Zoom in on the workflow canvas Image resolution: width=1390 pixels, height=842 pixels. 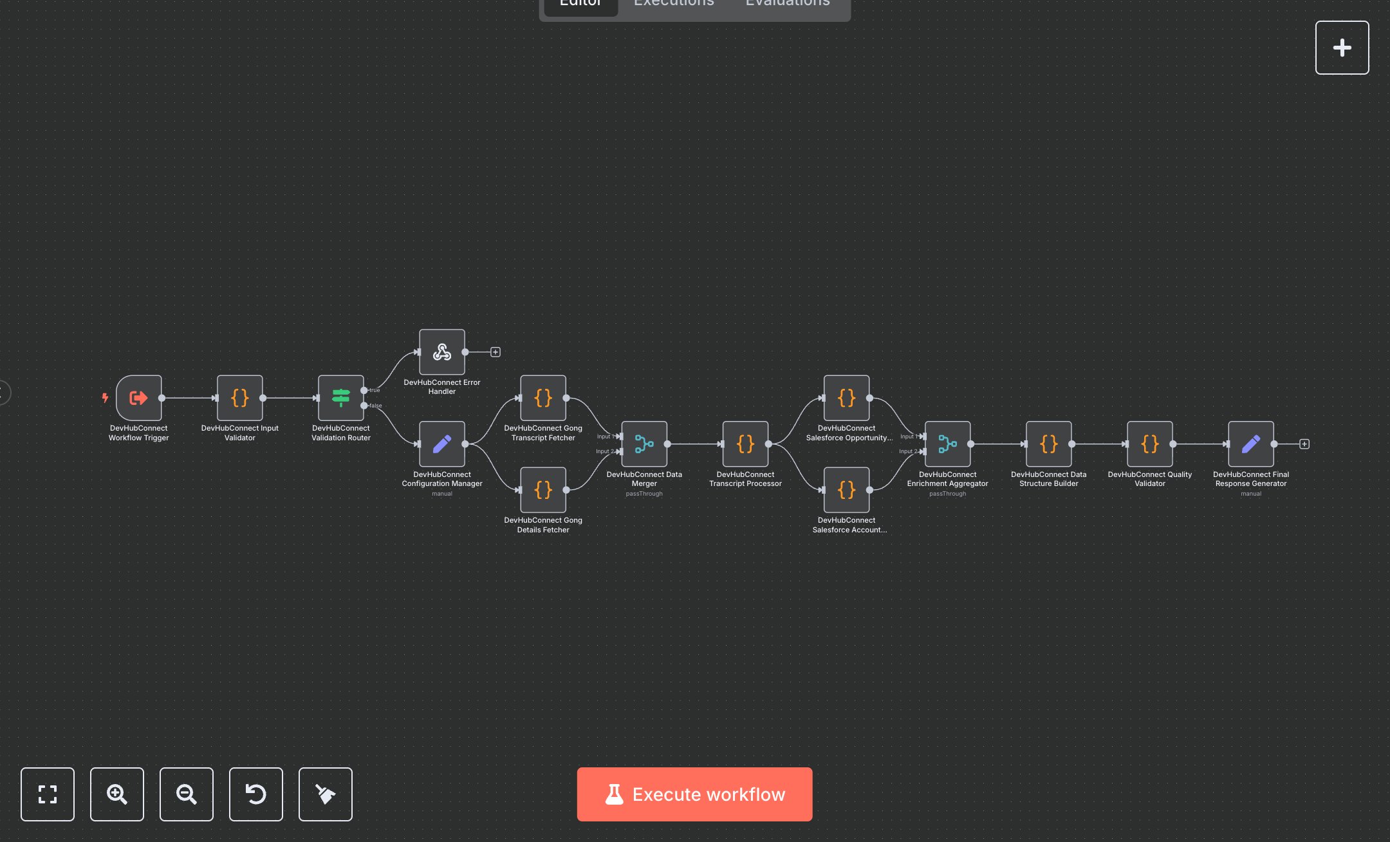point(117,794)
